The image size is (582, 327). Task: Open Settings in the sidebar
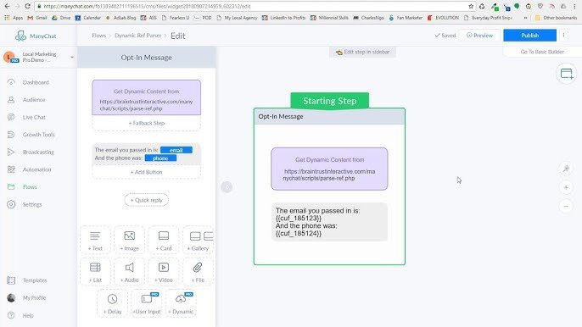click(25, 204)
